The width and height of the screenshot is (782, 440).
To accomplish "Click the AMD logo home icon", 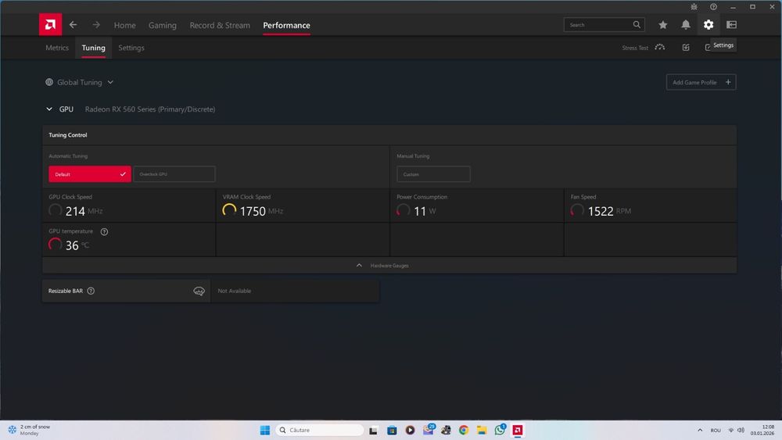I will (50, 24).
